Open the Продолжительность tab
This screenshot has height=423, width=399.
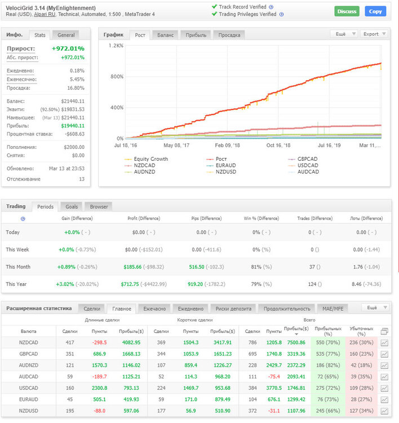pyautogui.click(x=287, y=309)
